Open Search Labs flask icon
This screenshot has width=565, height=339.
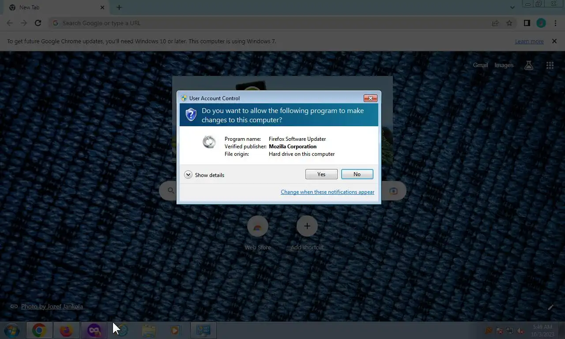(x=528, y=65)
